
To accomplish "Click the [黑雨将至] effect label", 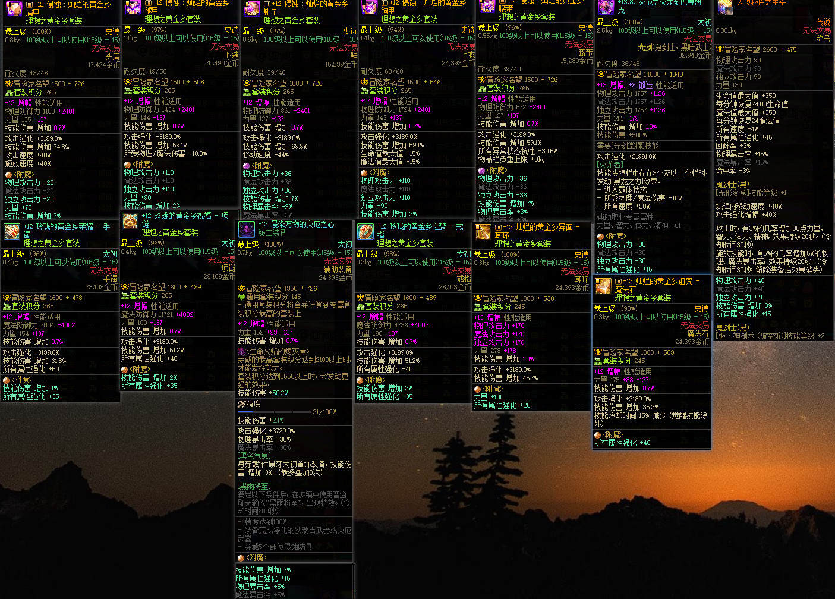I will 254,486.
